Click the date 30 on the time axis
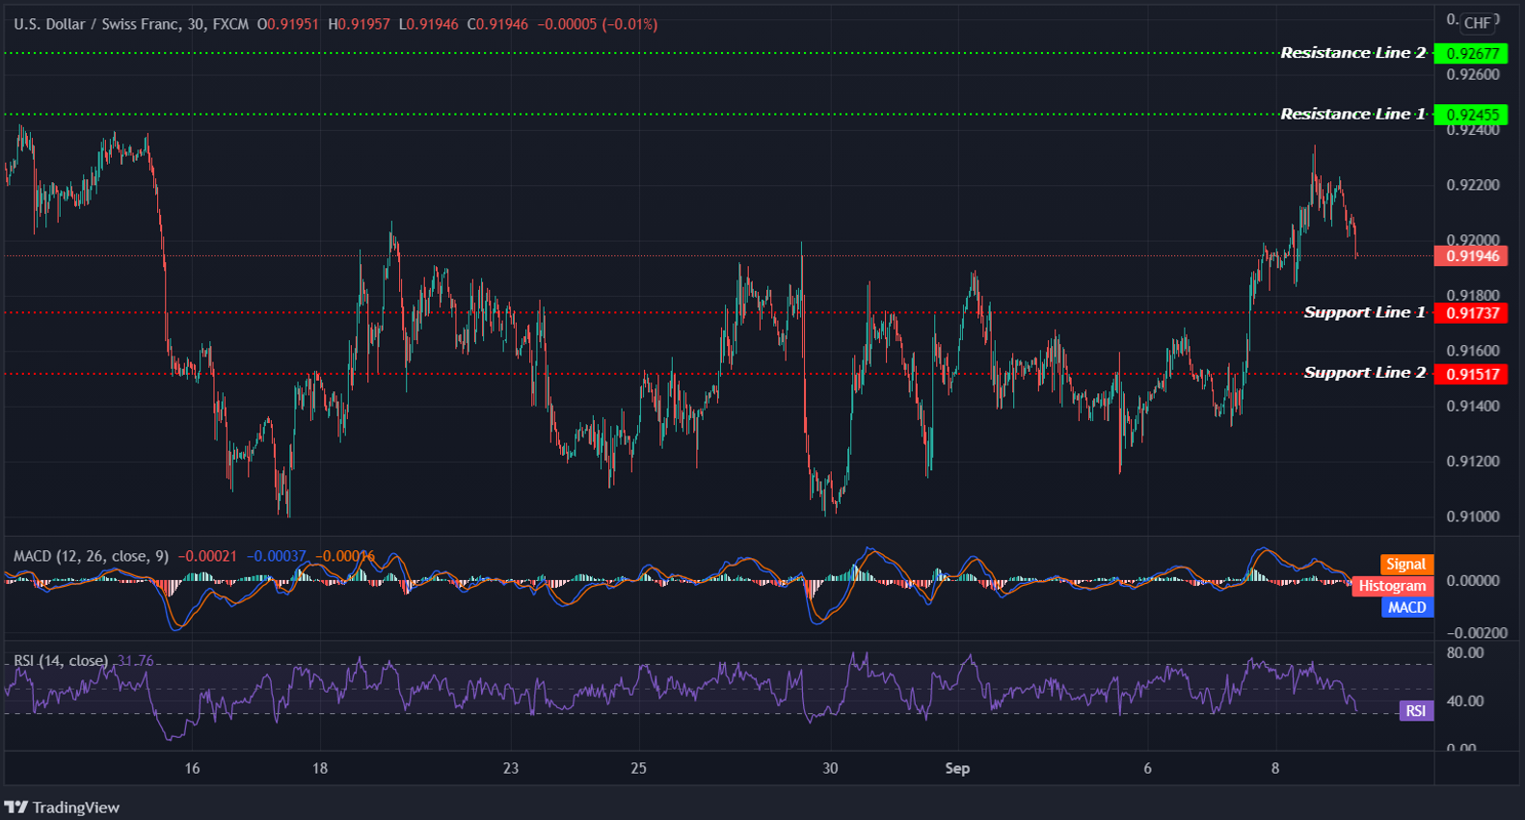 (x=830, y=768)
